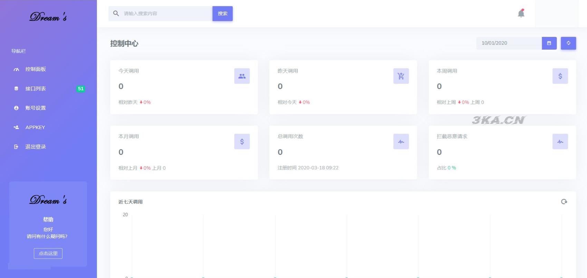Image resolution: width=587 pixels, height=278 pixels.
Task: Select APPKEY in the navigation
Action: [35, 127]
